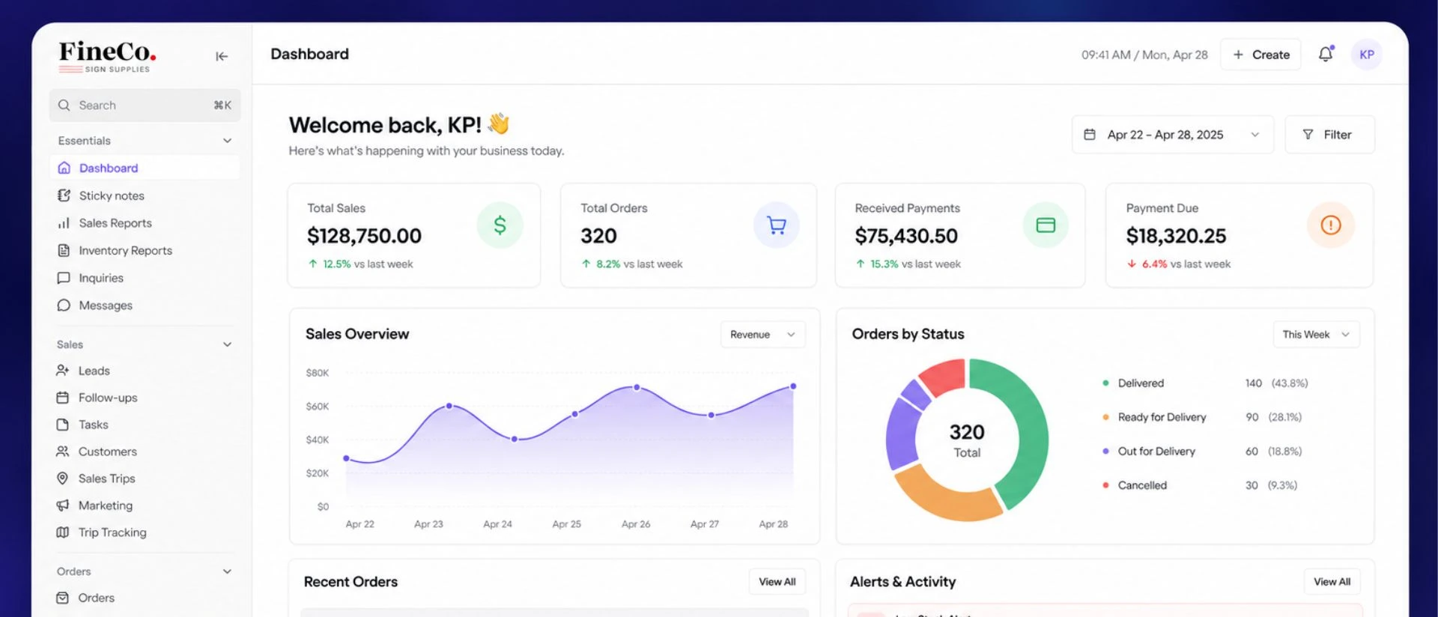Click the dollar sign Total Sales icon

pyautogui.click(x=500, y=225)
